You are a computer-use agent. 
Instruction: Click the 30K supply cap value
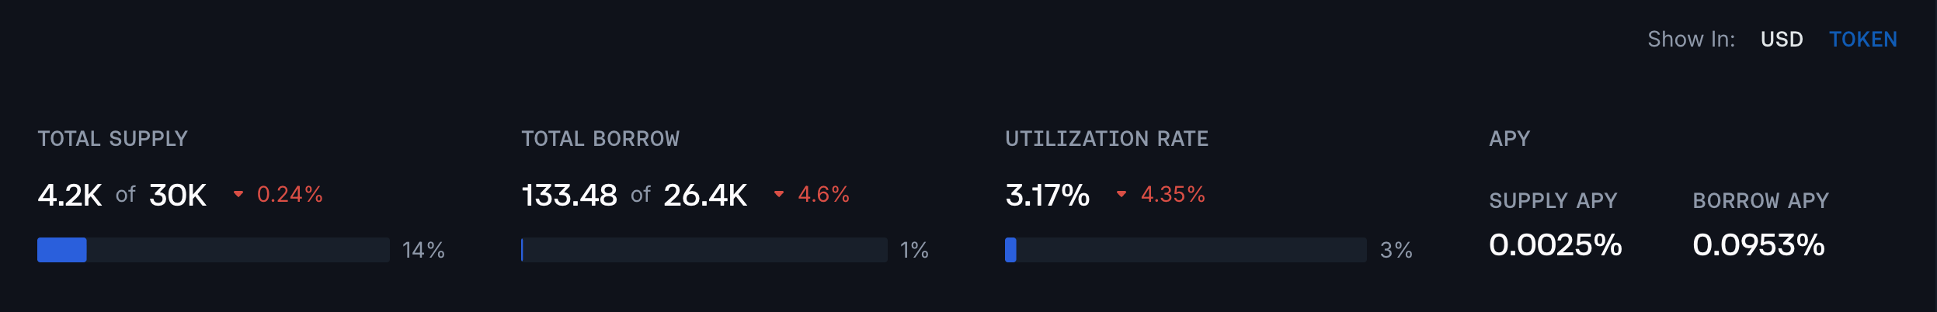tap(178, 196)
